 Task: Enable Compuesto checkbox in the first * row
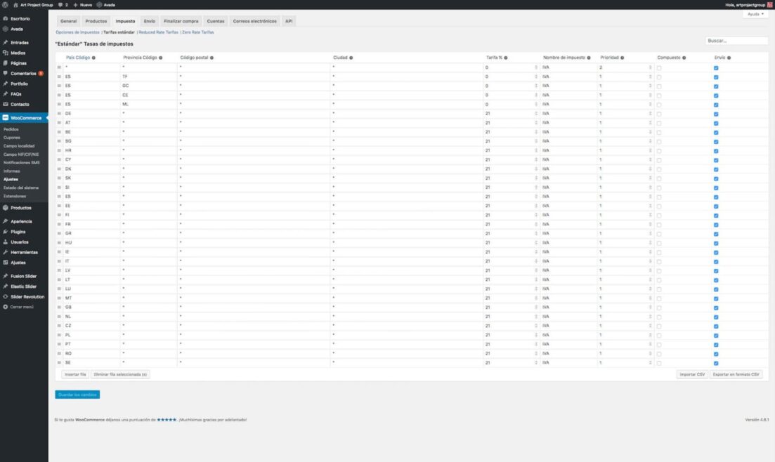659,67
